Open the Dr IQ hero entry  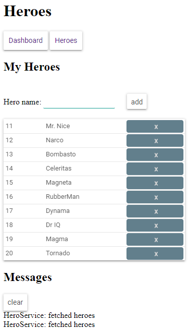click(65, 225)
